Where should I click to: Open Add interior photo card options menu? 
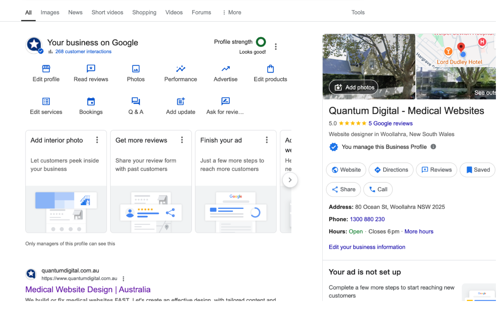(x=97, y=140)
